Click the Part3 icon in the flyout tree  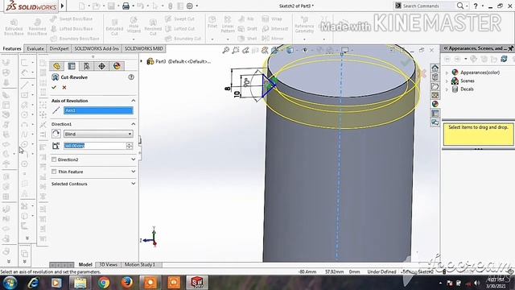coord(150,61)
